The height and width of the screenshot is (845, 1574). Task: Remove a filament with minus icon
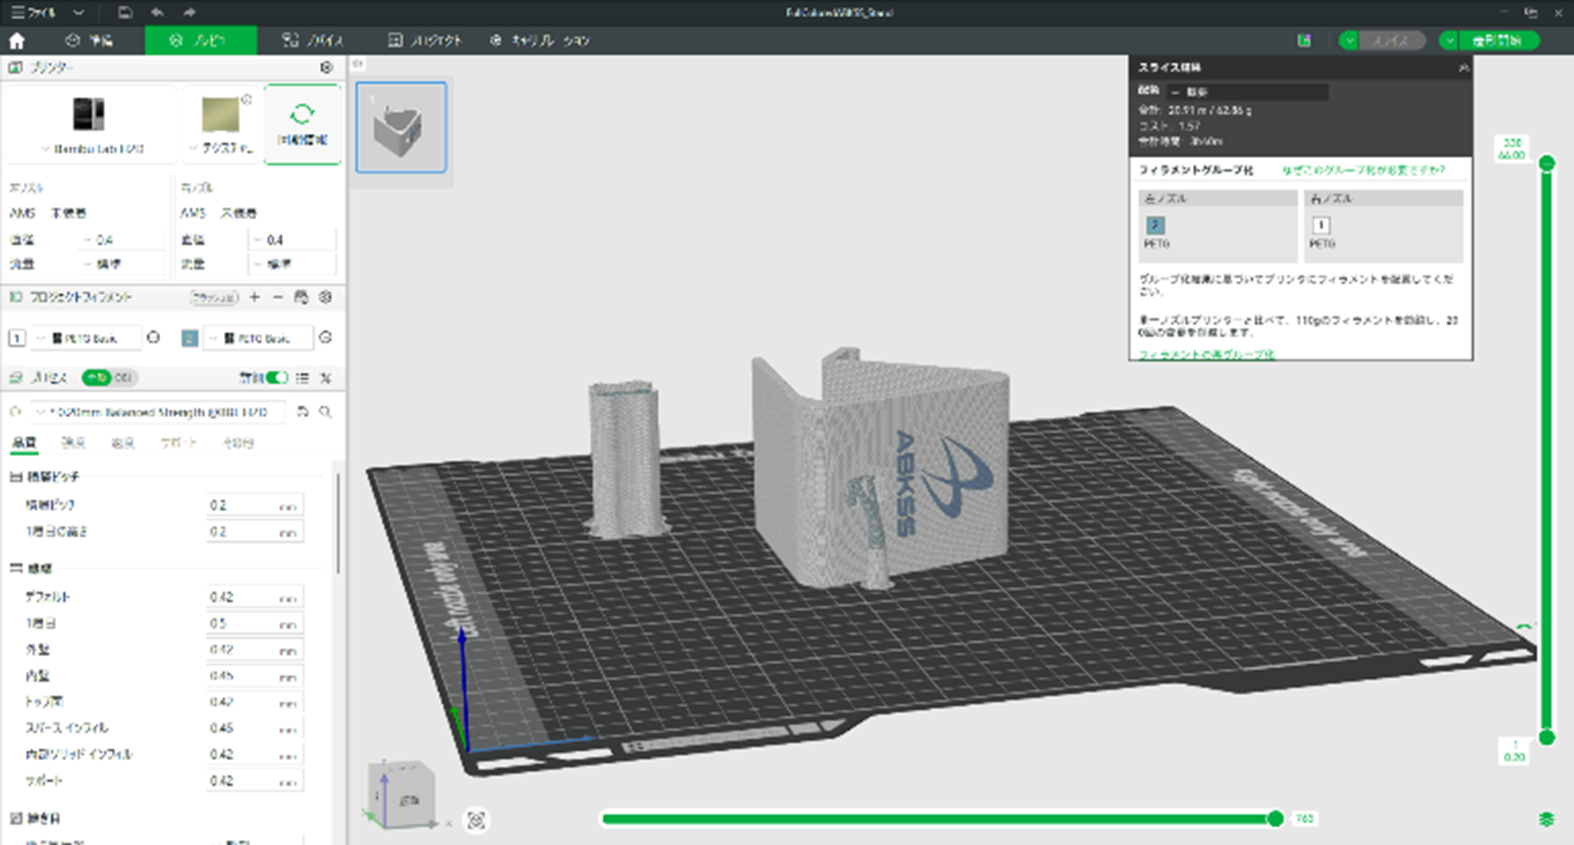point(278,298)
